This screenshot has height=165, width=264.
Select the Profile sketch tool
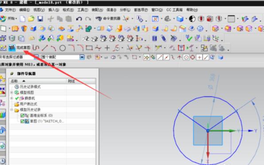(36, 48)
